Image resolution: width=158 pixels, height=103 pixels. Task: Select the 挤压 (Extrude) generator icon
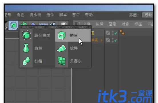point(61,35)
